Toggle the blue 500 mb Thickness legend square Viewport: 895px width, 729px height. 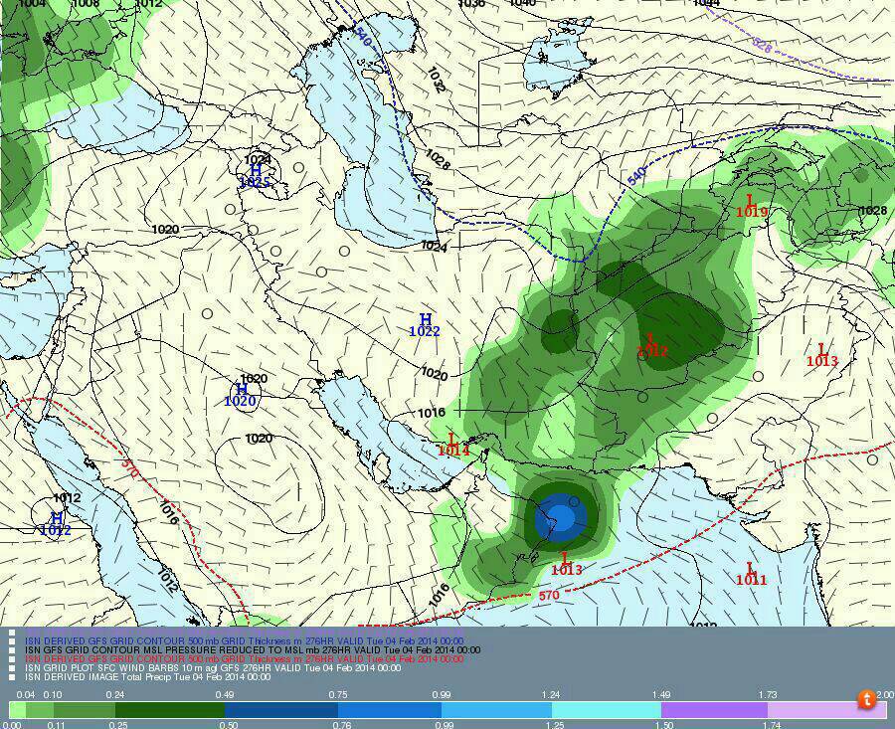[x=11, y=640]
